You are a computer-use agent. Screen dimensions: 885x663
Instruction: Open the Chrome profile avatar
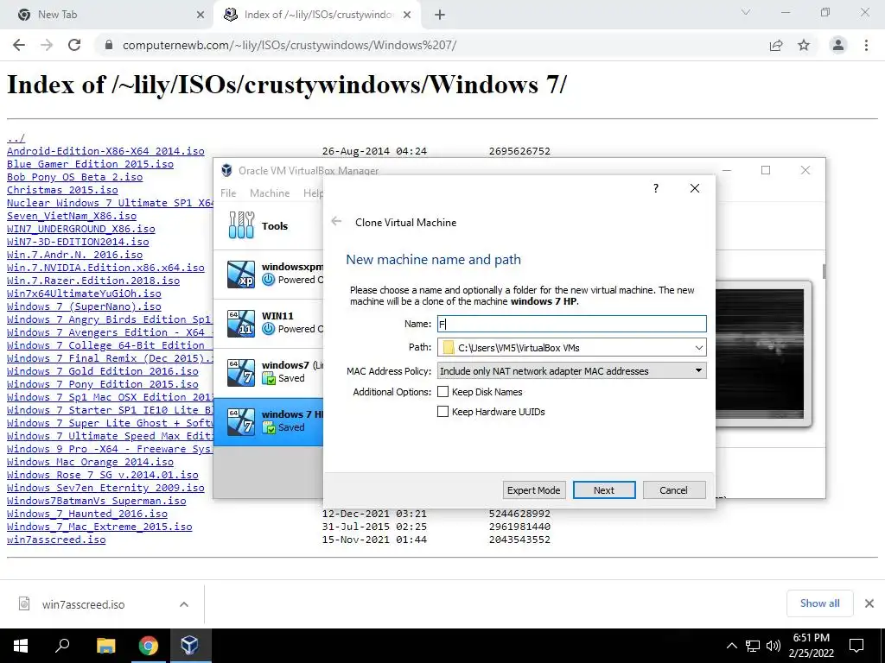pos(838,45)
